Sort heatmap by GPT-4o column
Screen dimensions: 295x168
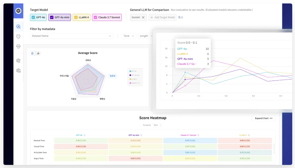(x=85, y=135)
